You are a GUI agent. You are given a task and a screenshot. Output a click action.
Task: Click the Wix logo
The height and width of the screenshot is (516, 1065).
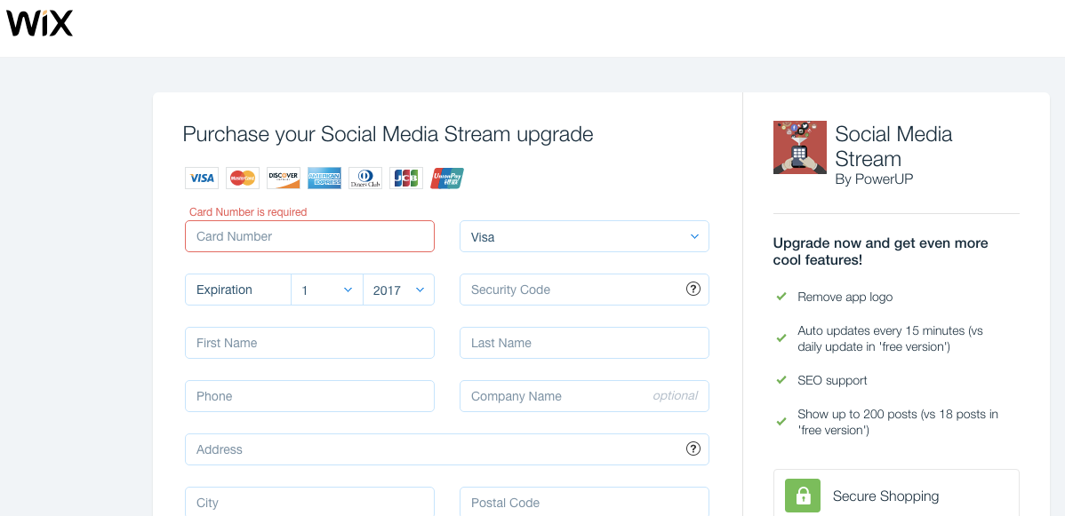[x=39, y=24]
